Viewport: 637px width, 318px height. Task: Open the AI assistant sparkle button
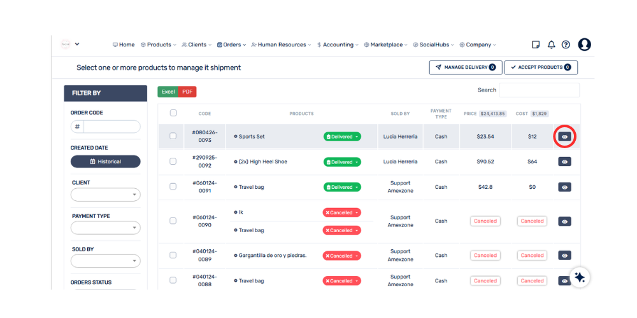(580, 277)
